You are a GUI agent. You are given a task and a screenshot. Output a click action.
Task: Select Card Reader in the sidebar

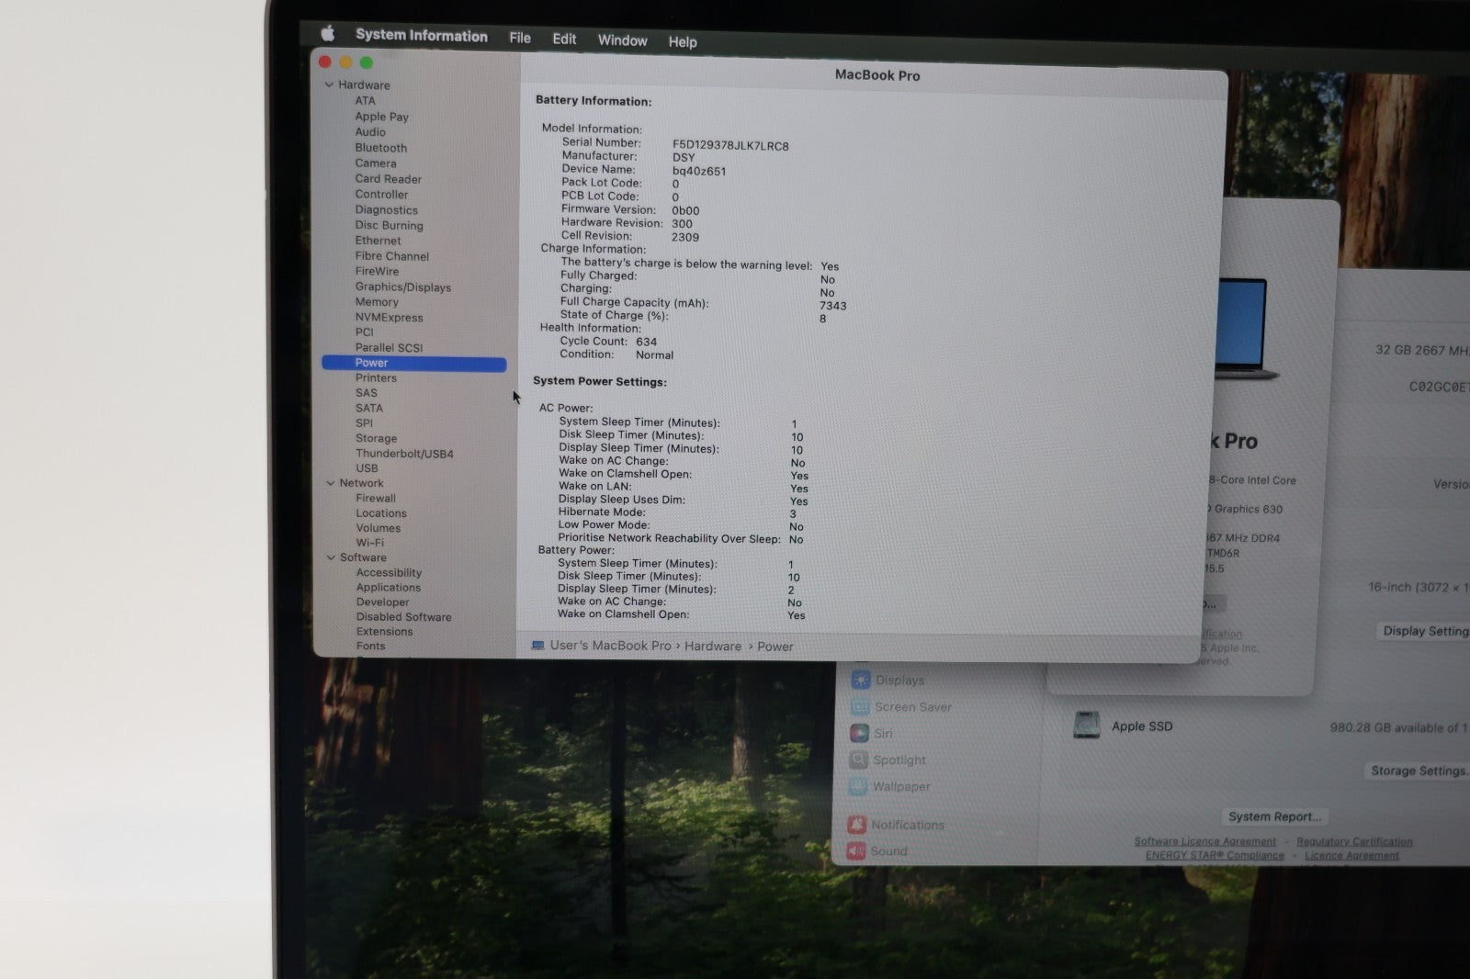pyautogui.click(x=389, y=179)
